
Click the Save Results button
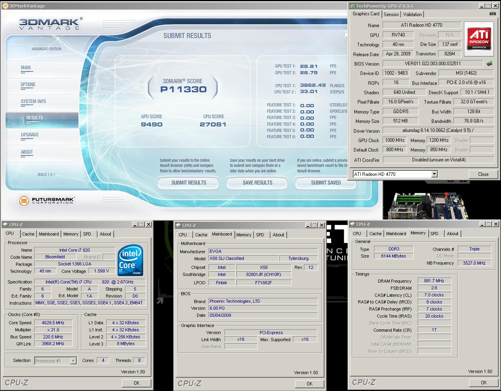[x=258, y=183]
